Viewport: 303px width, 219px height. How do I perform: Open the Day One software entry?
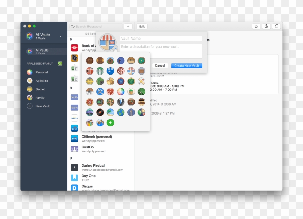(101, 178)
